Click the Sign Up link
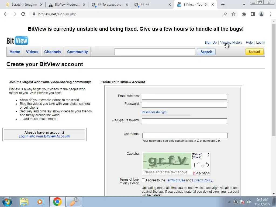276x207 pixels. click(211, 42)
